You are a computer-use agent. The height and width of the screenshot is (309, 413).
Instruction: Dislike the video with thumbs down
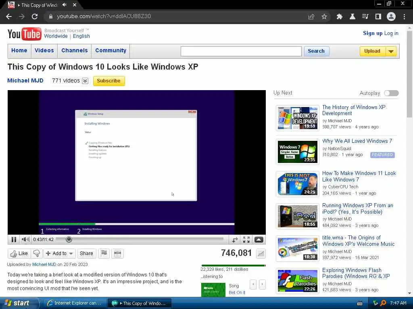tap(37, 253)
